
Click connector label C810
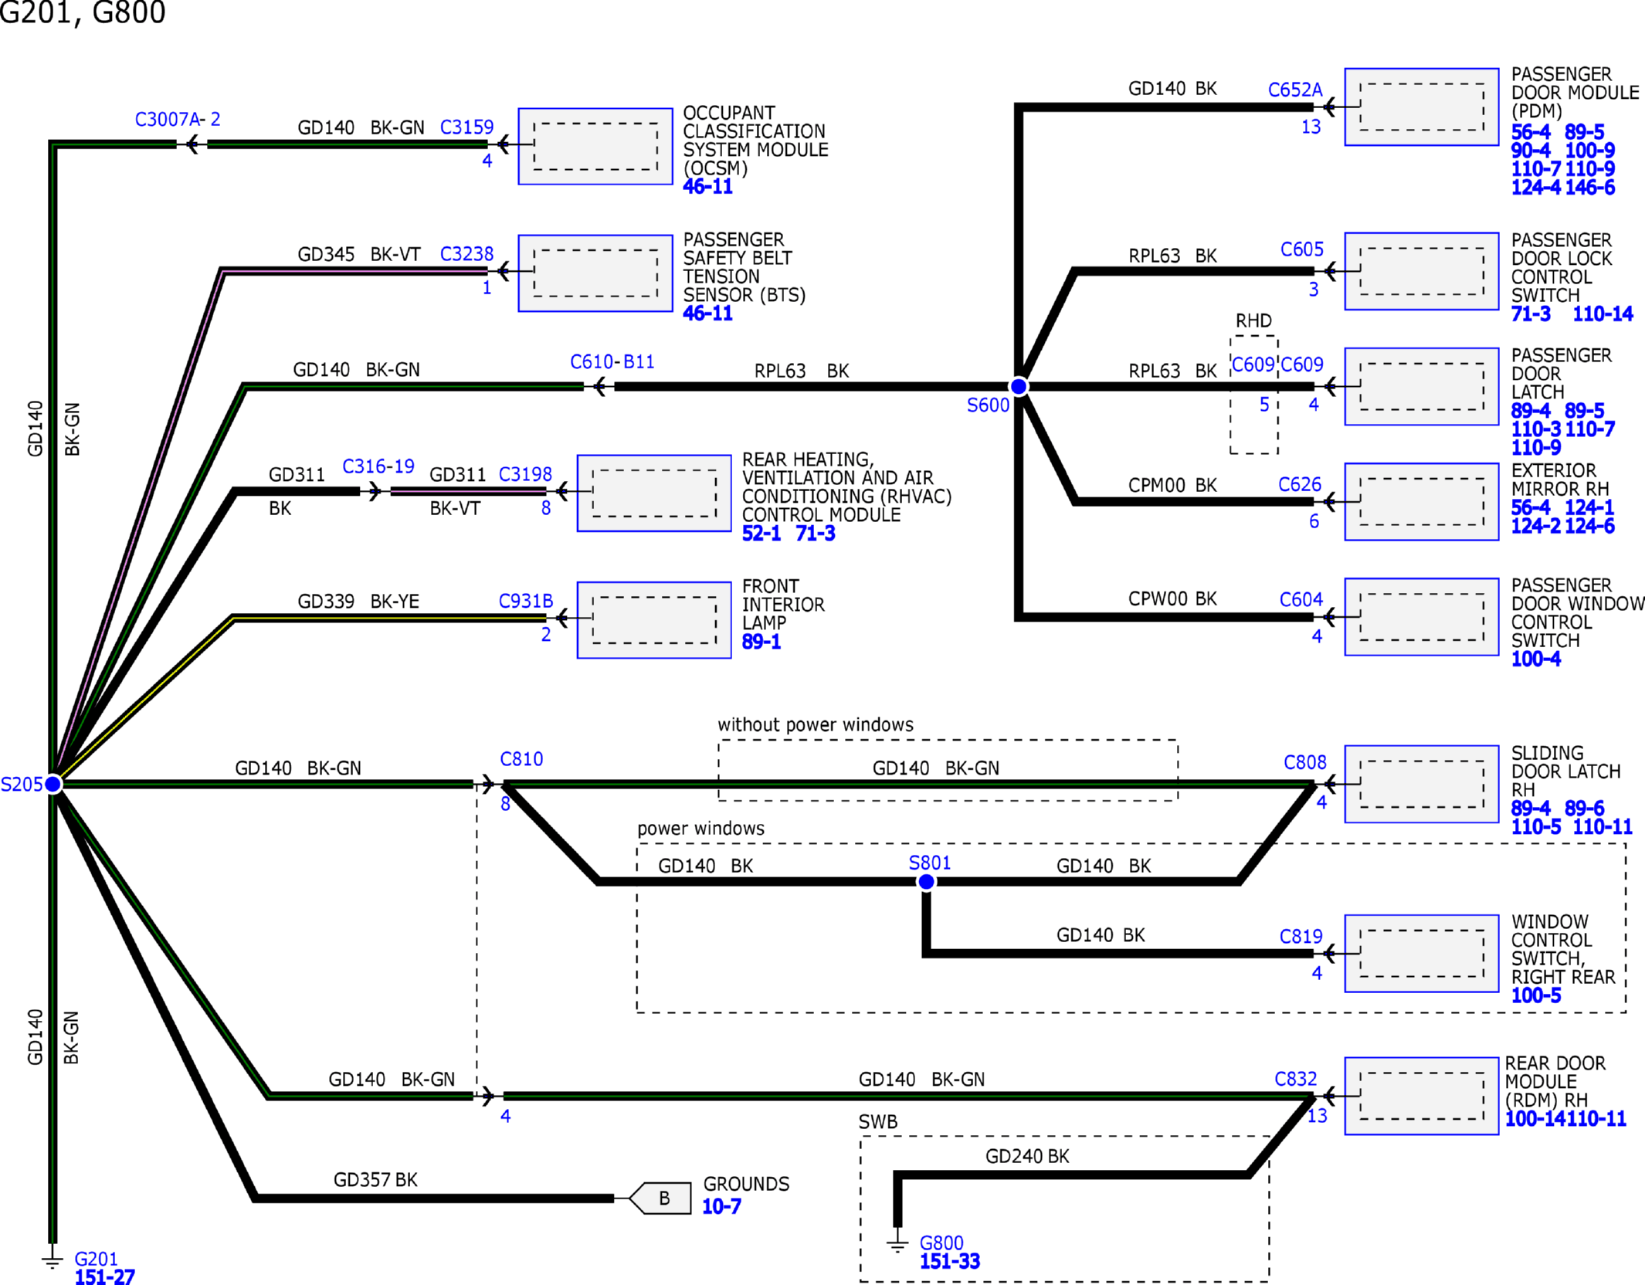(x=521, y=759)
